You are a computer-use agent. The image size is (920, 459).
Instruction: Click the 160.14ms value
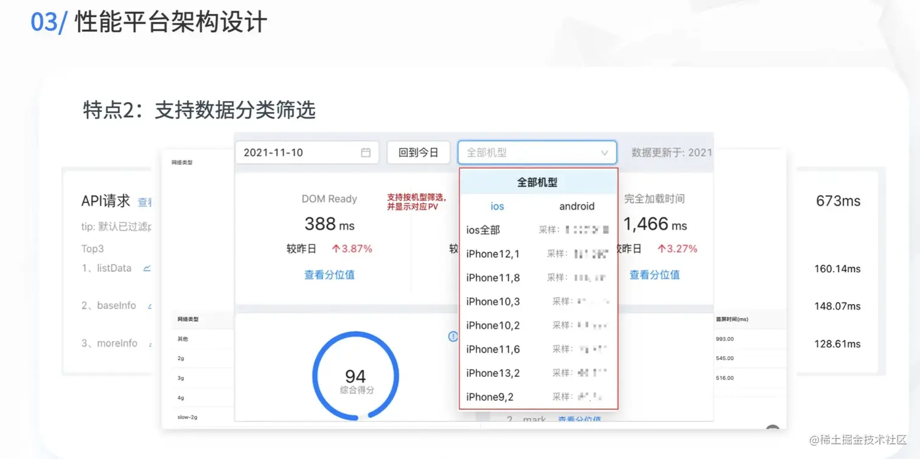838,269
